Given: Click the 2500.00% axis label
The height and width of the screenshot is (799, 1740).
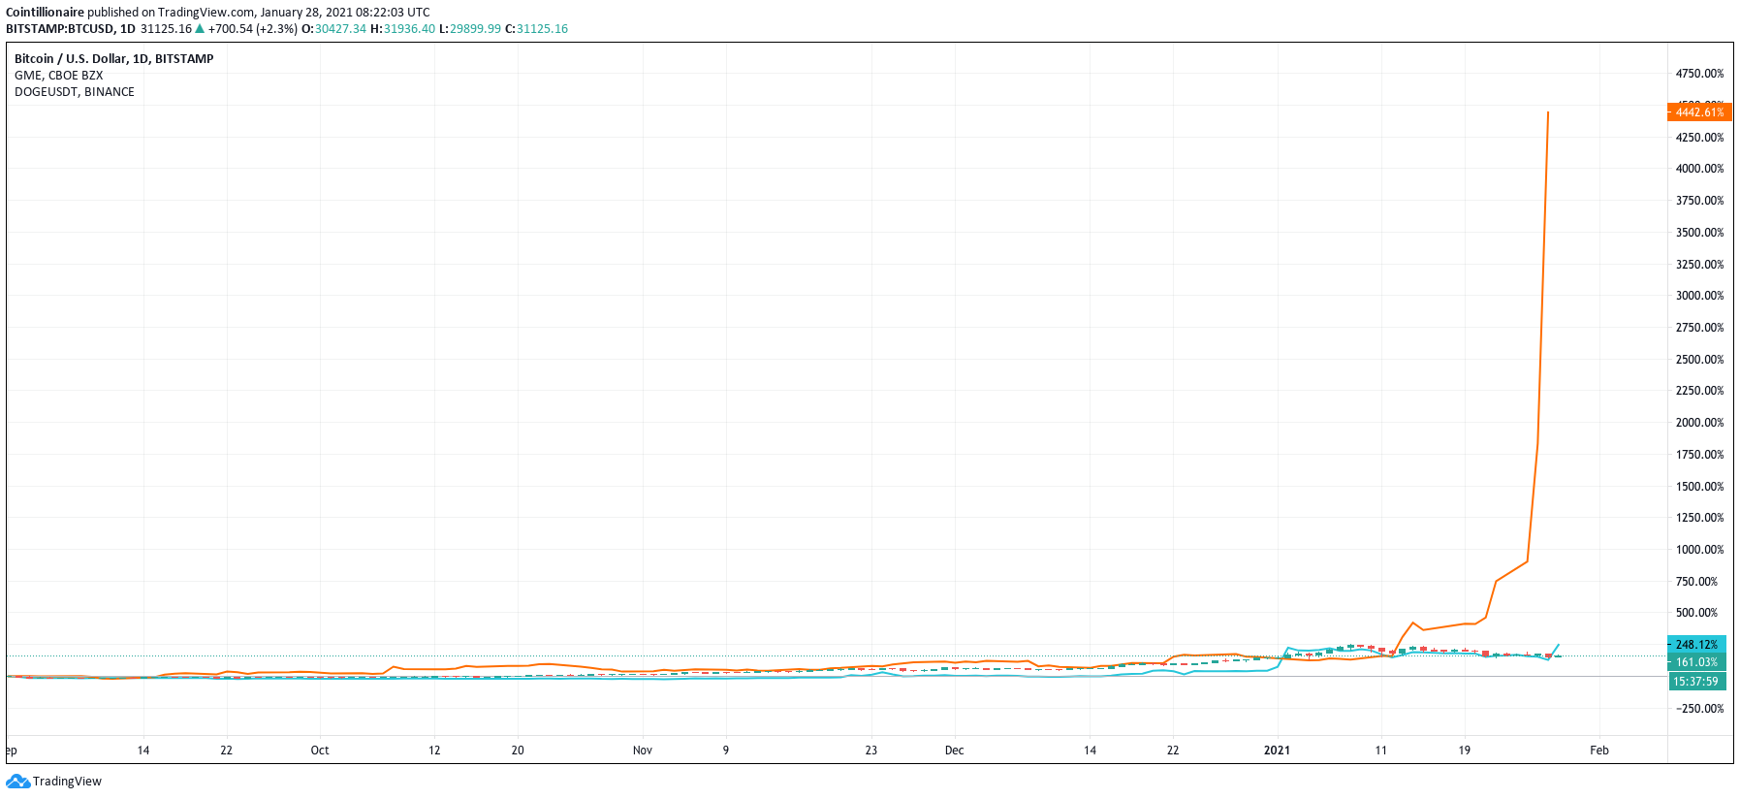Looking at the screenshot, I should [1700, 360].
